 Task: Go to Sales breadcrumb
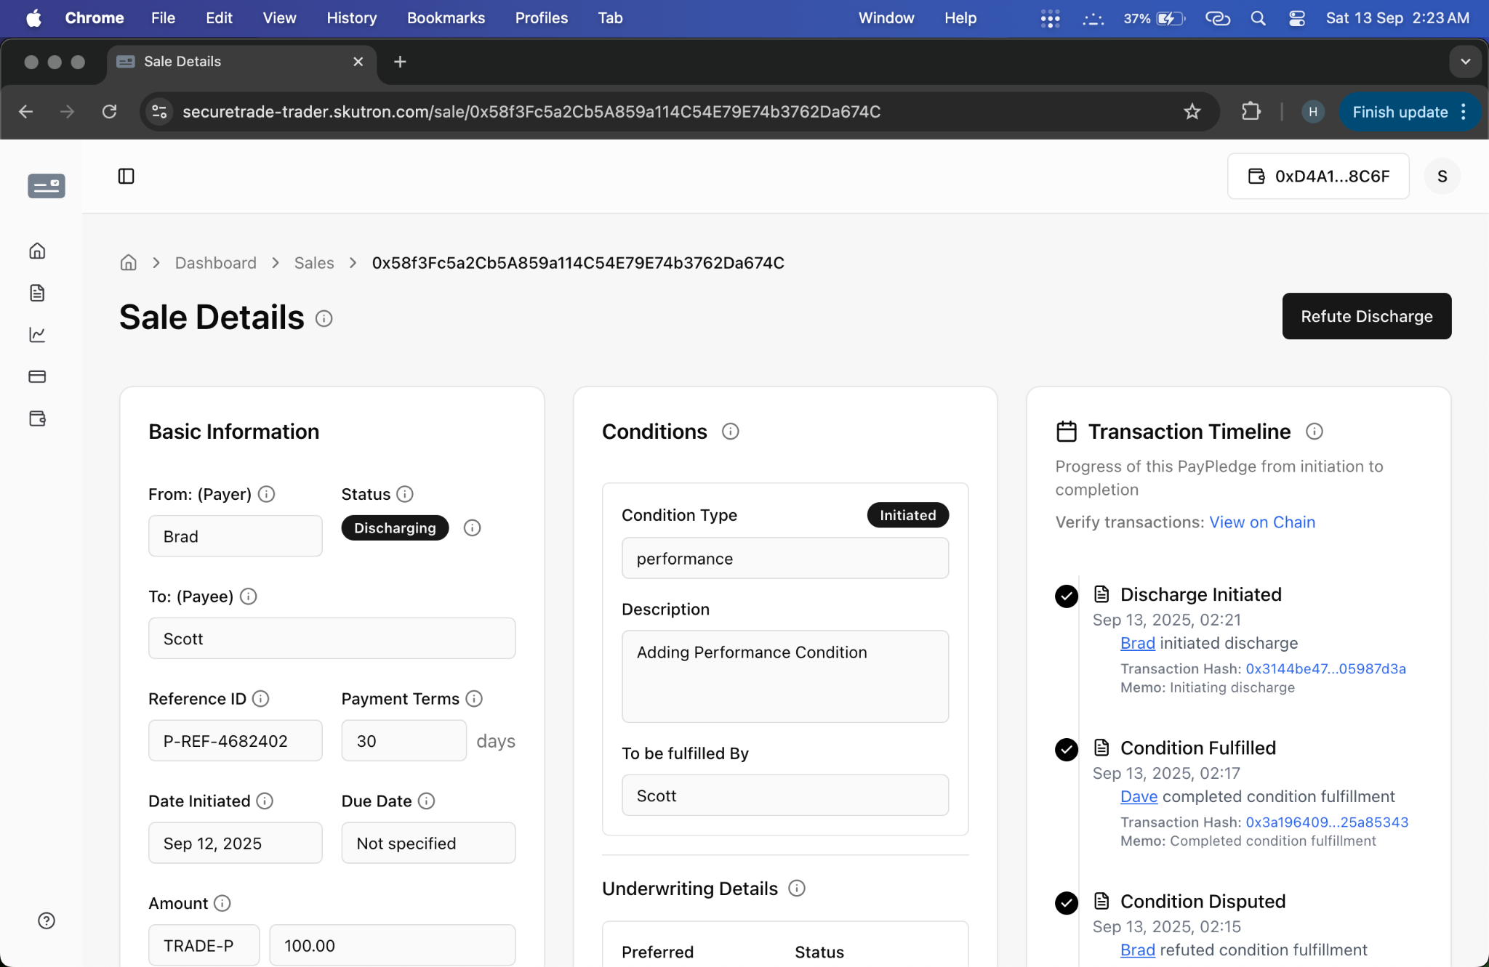(314, 262)
